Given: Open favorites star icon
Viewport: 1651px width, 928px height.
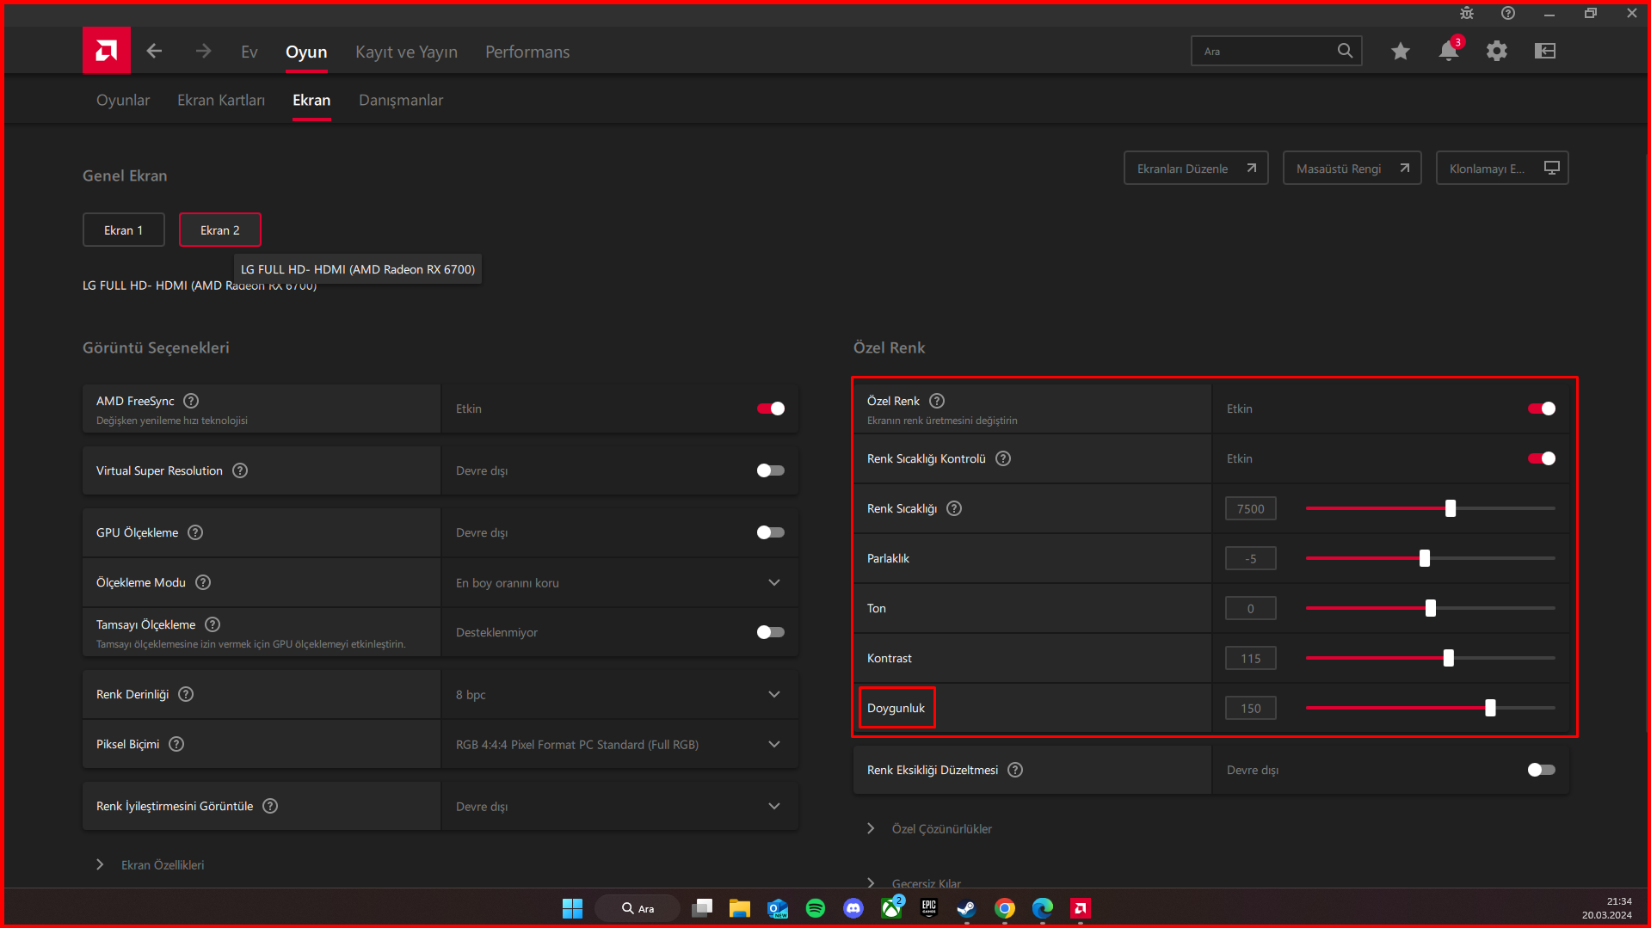Looking at the screenshot, I should click(1401, 52).
